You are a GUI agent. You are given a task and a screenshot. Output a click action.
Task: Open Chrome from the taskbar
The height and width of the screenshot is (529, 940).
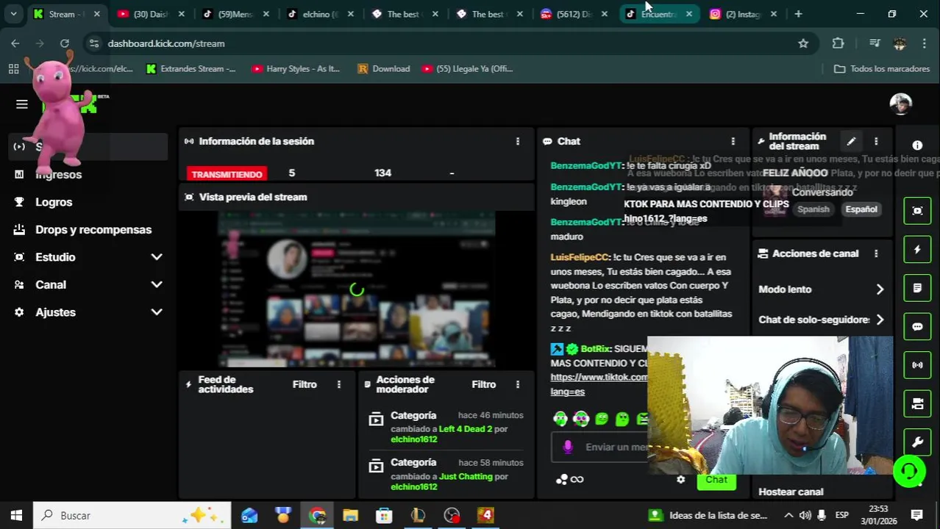click(317, 515)
